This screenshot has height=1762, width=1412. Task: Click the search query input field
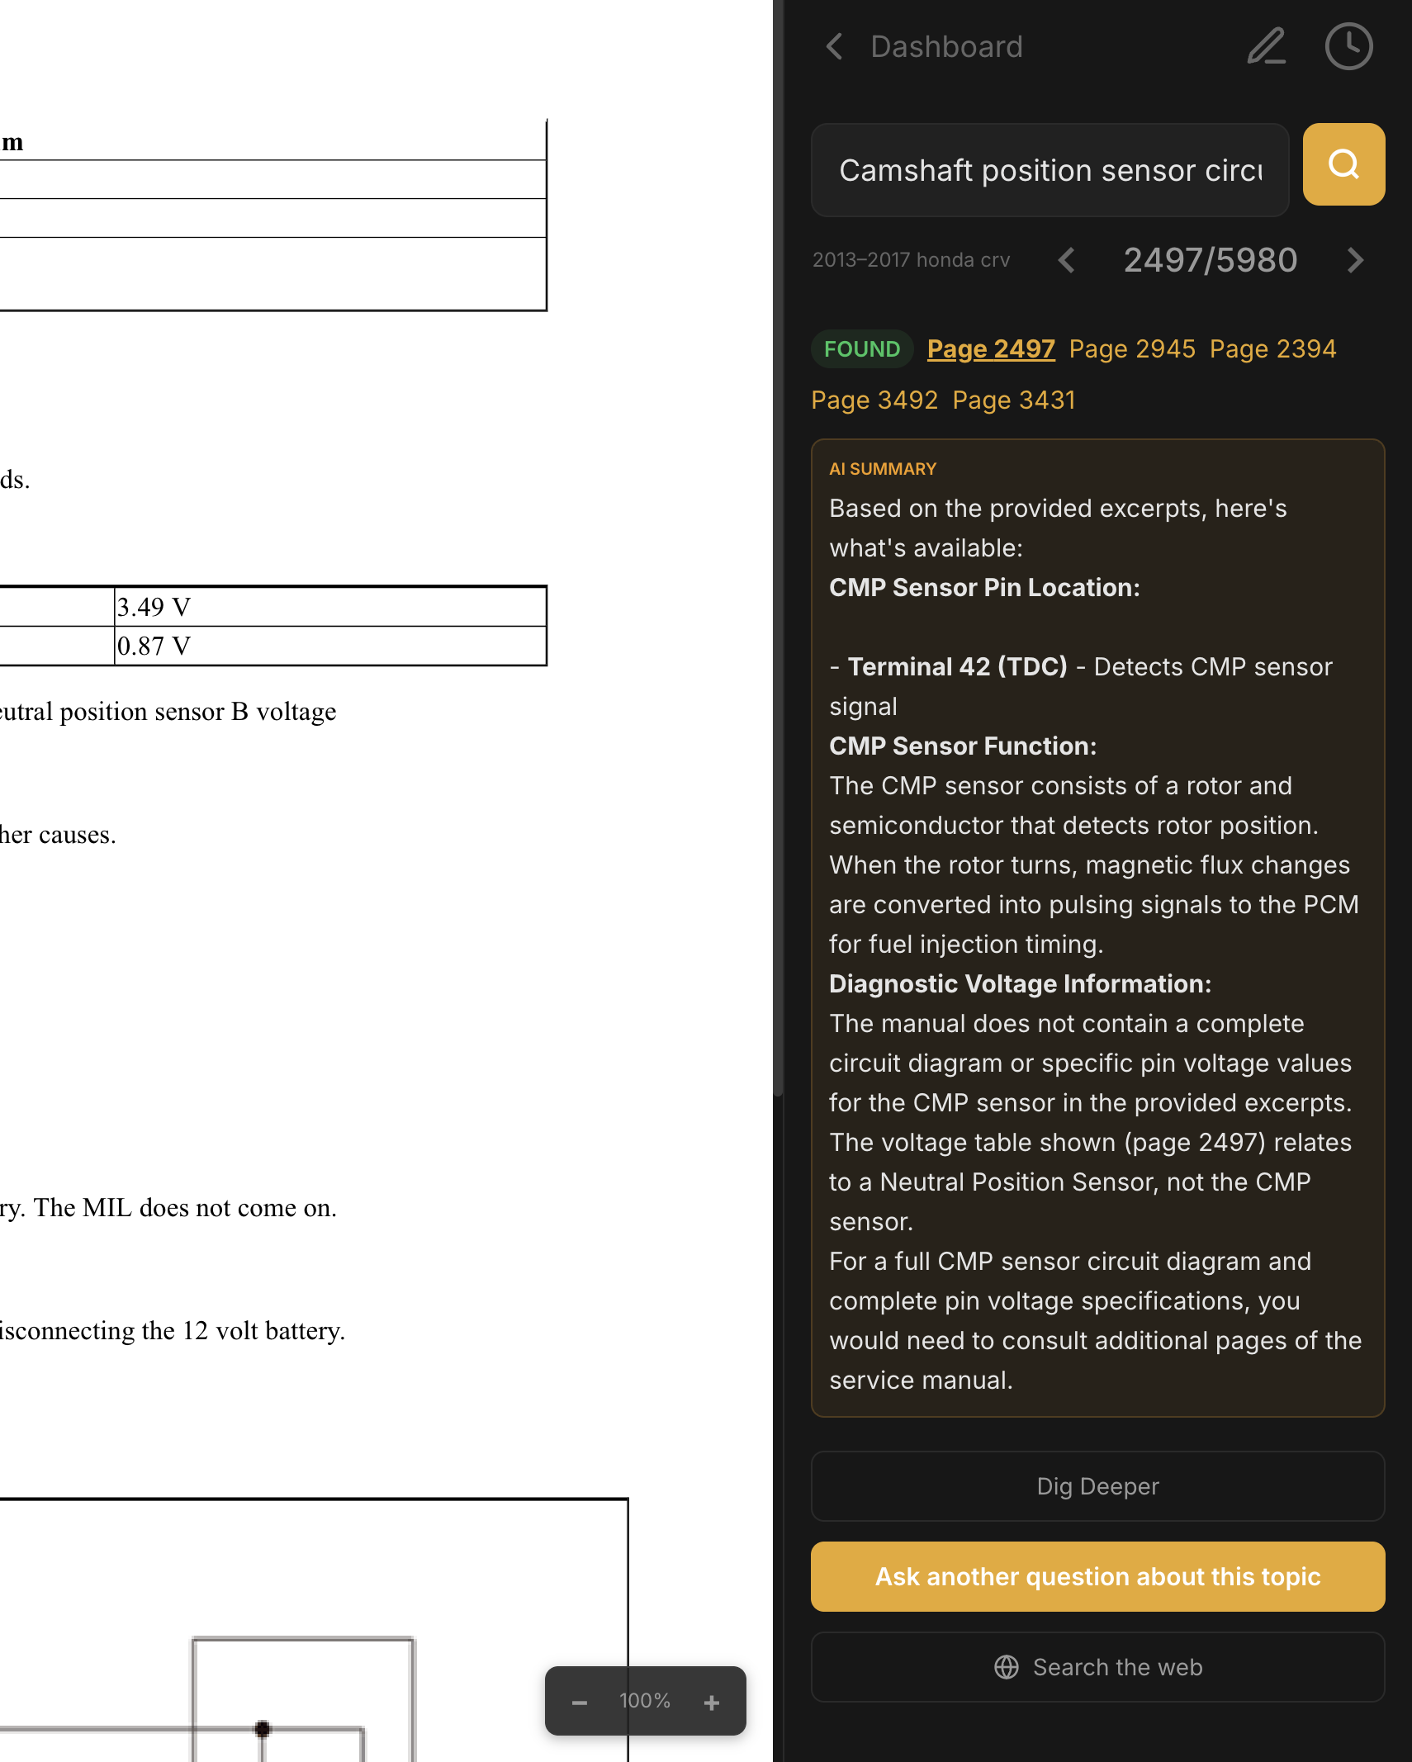(1050, 170)
